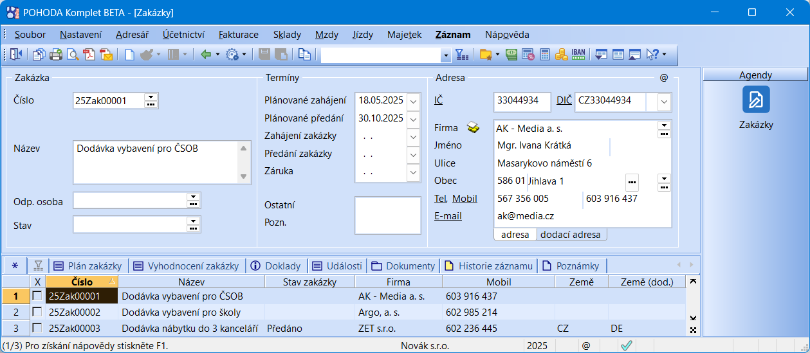The height and width of the screenshot is (353, 810).
Task: Click the advanced filter funnel icon
Action: 463,55
